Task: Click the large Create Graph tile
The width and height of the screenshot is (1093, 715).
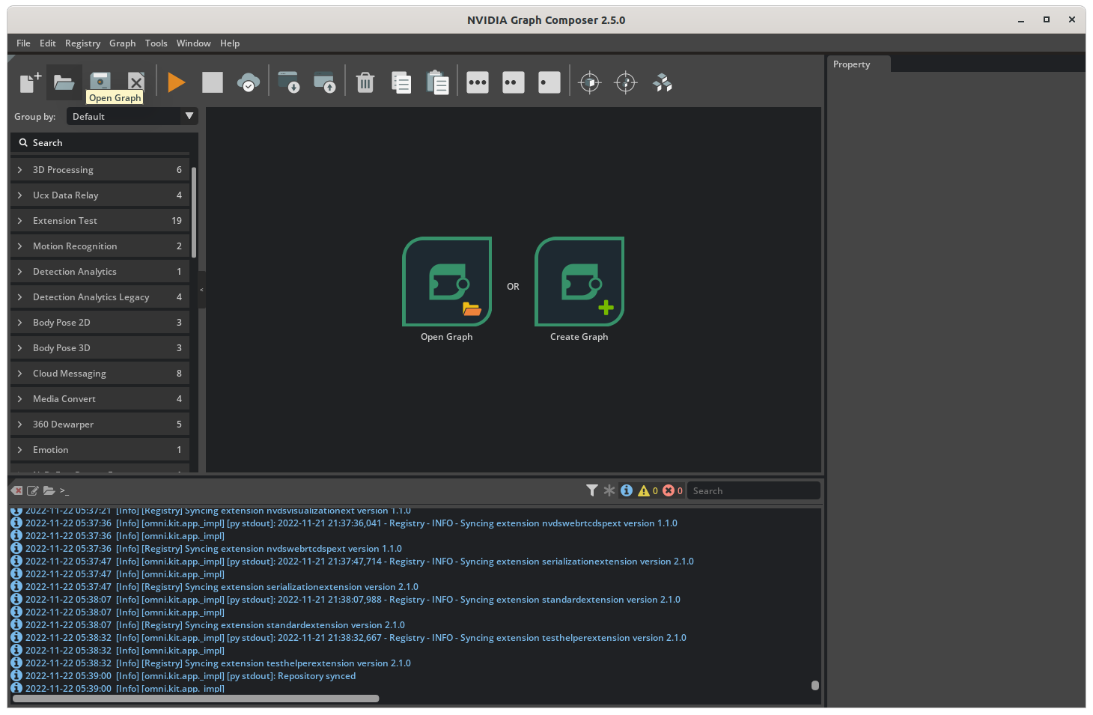Action: pos(579,282)
